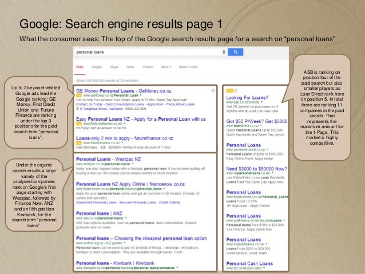
Task: Expand arrow beside firstcreditunion.co.nz URL
Action: [x=125, y=124]
